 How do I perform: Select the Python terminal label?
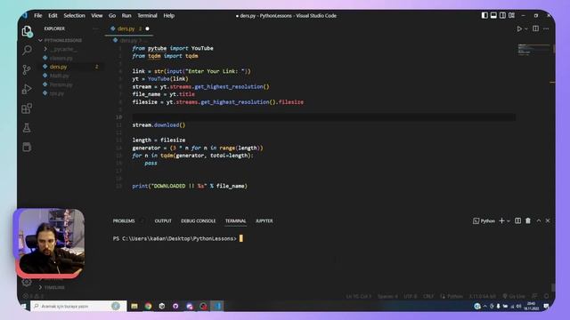tap(484, 221)
